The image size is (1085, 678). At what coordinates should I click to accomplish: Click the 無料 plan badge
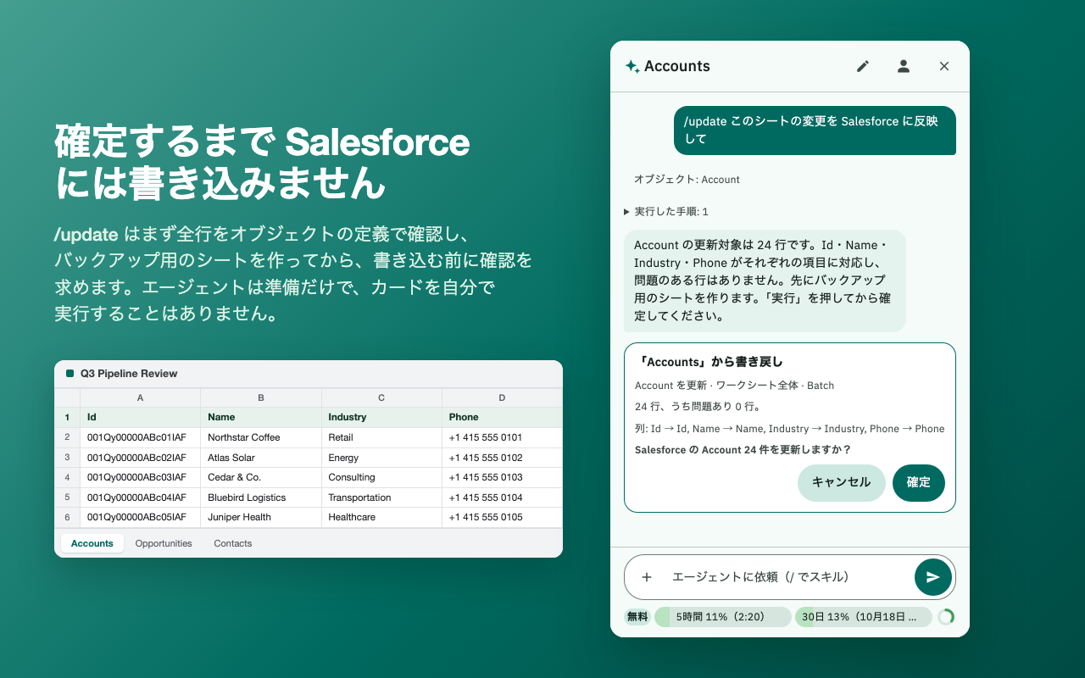click(637, 617)
